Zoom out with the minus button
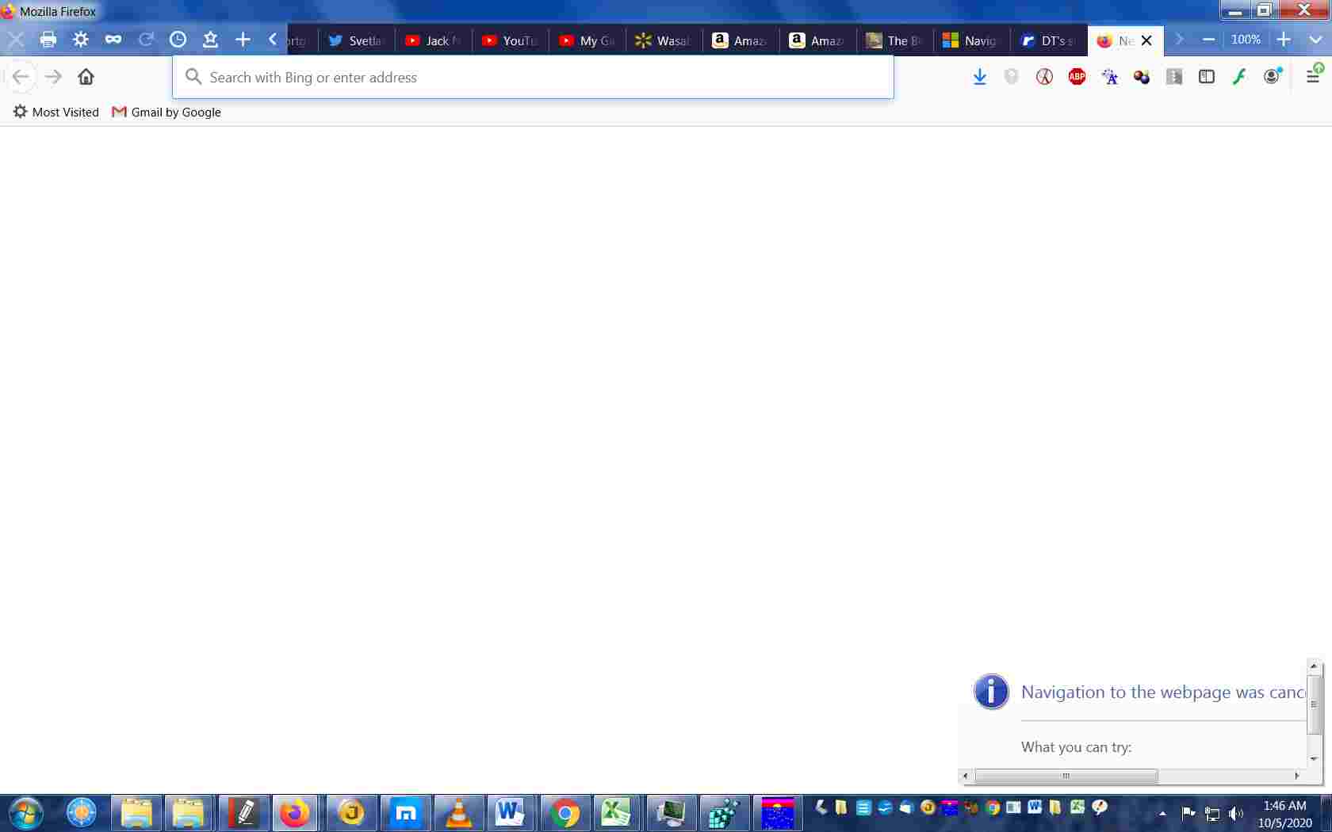The image size is (1332, 832). [x=1208, y=40]
